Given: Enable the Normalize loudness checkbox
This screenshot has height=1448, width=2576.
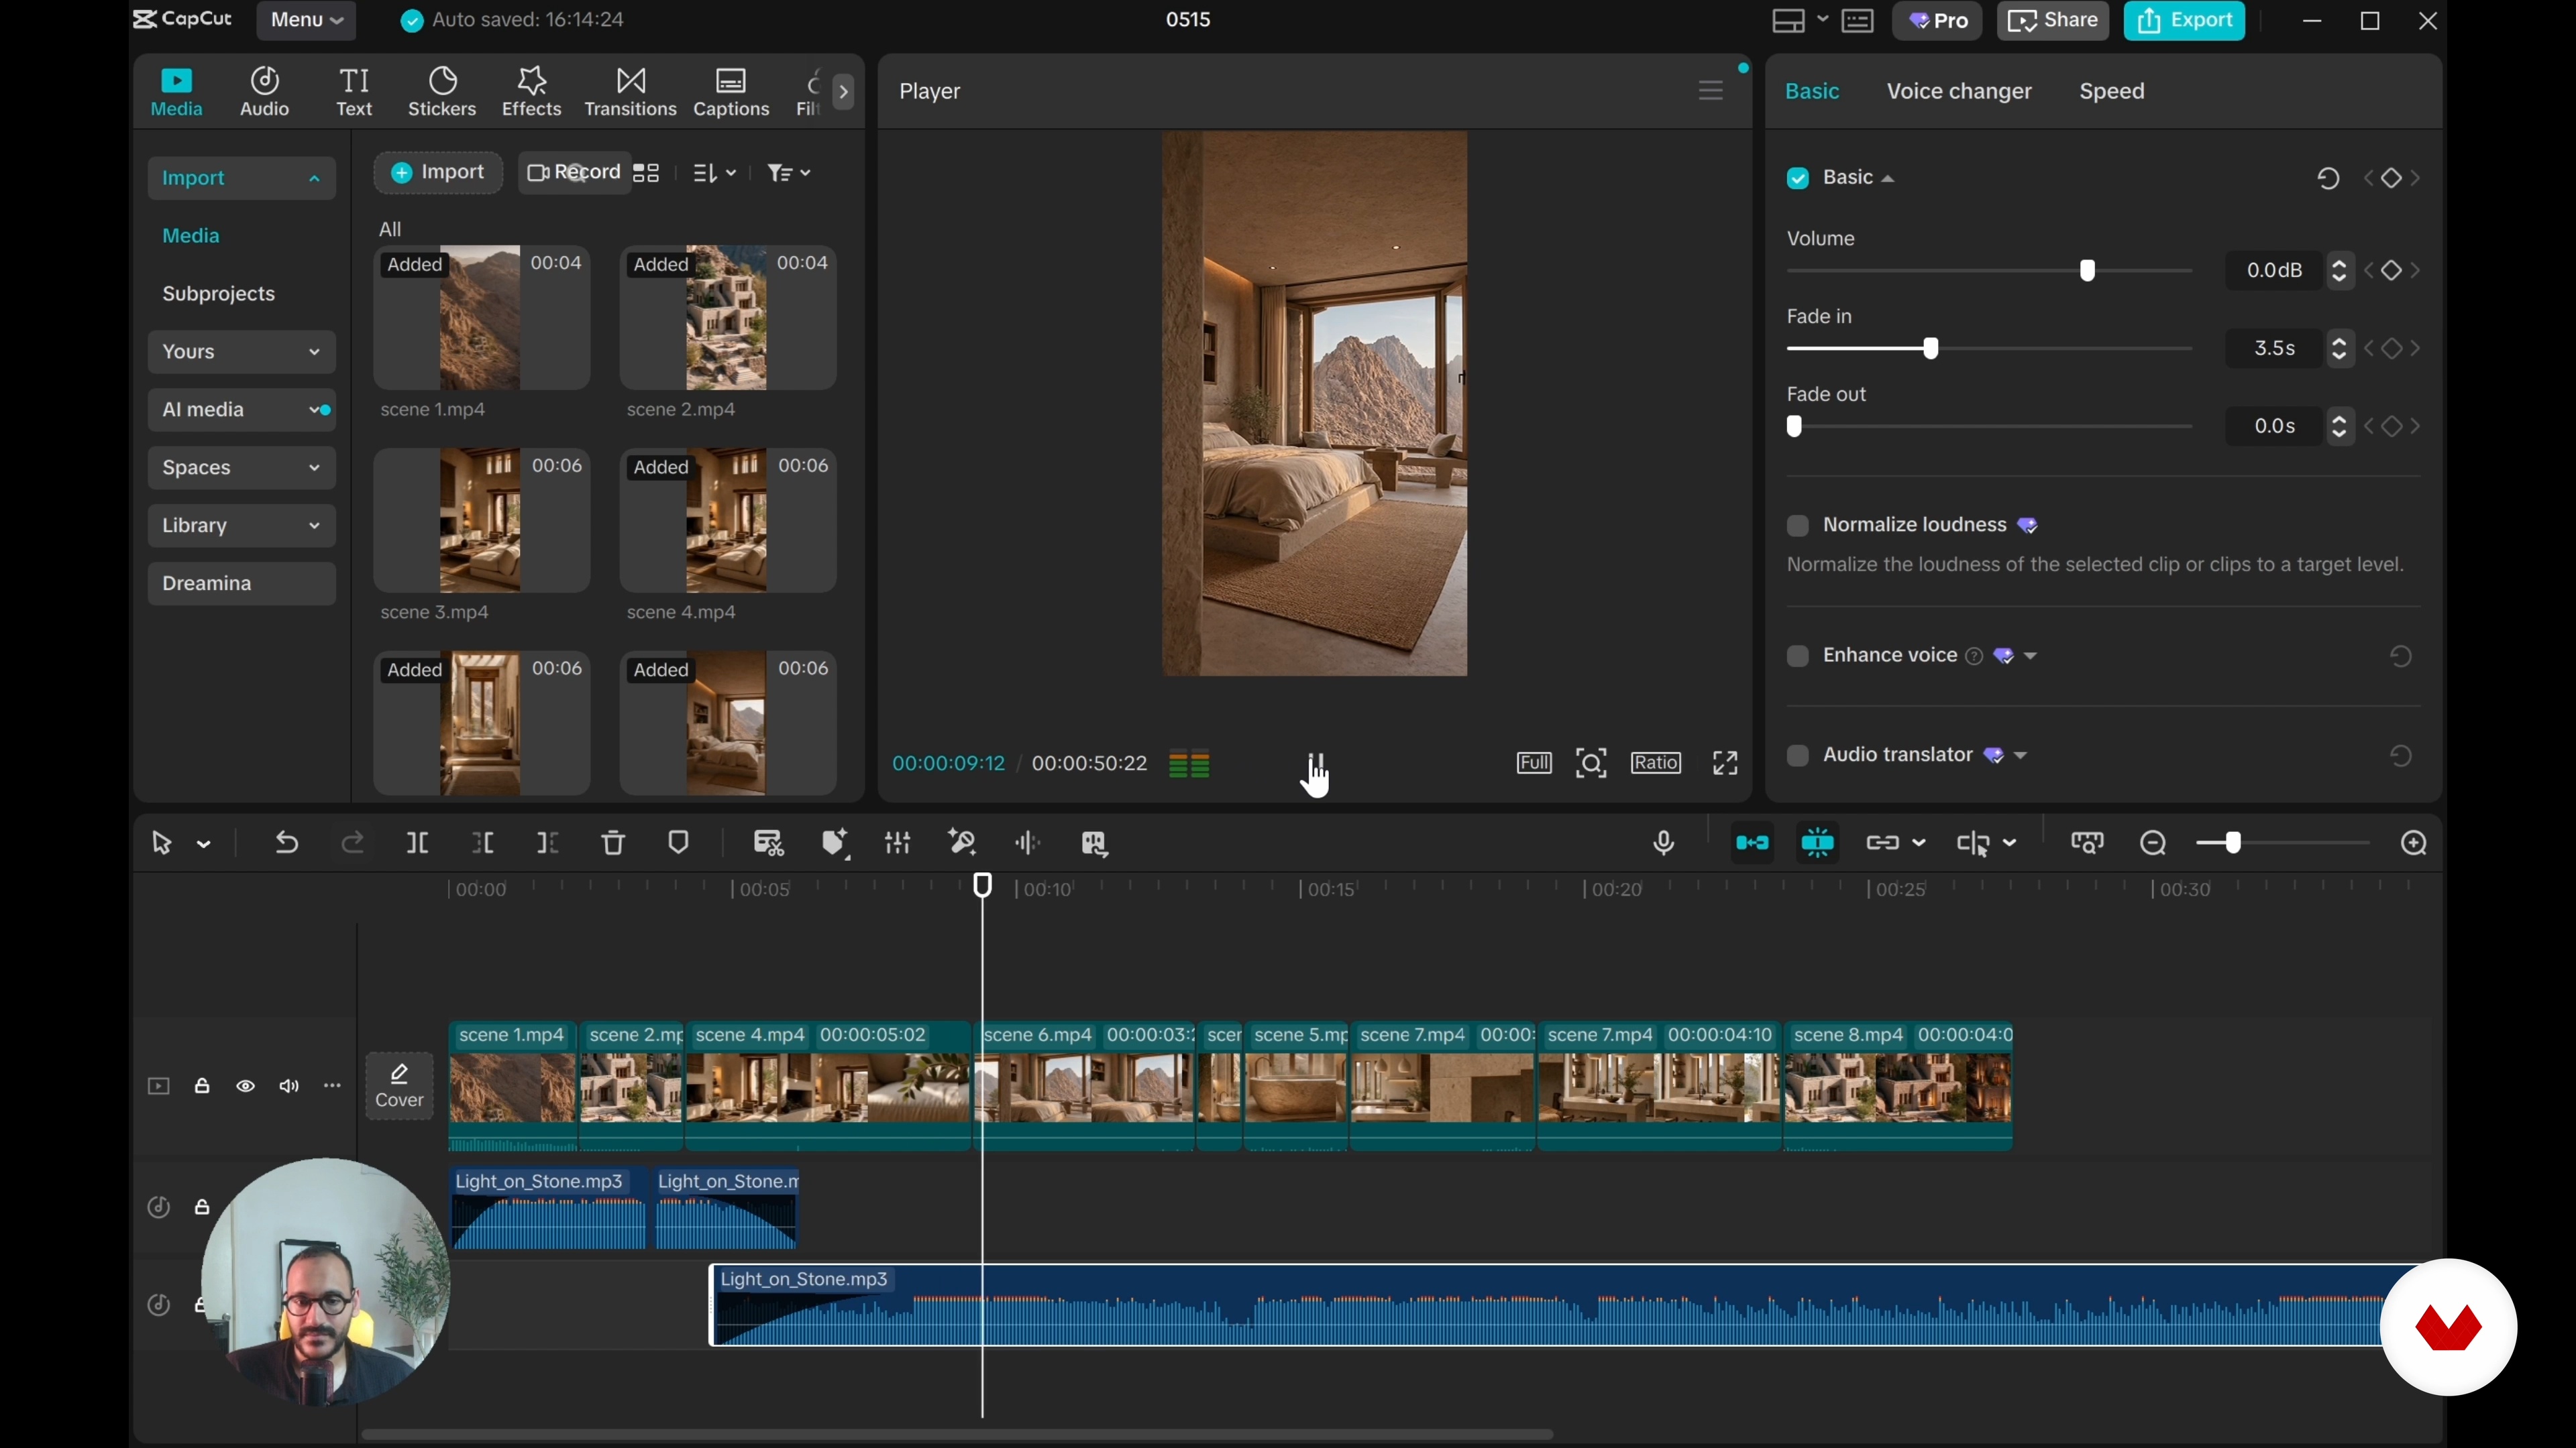Looking at the screenshot, I should 1798,526.
